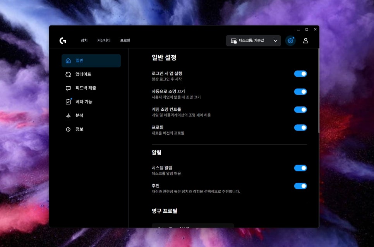This screenshot has width=374, height=247.
Task: Open the 영구 프로필 dropdown box
Action: pos(192,225)
